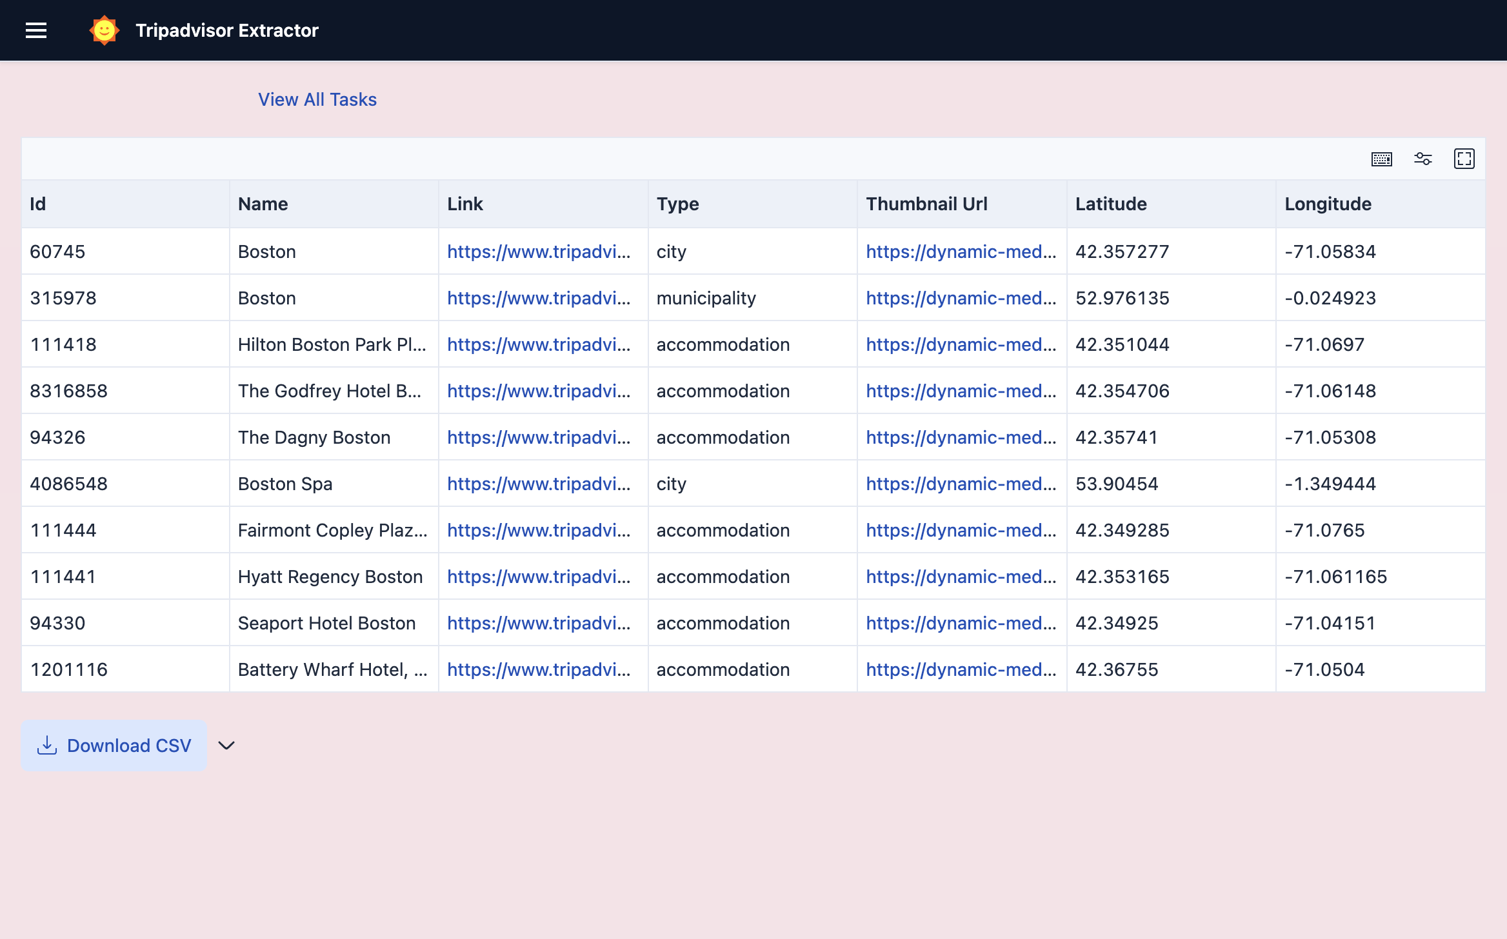Open the hamburger navigation menu
This screenshot has height=939, width=1507.
pos(36,30)
